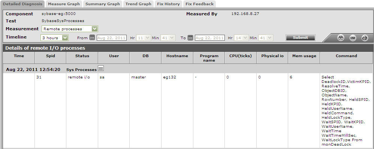374x149 pixels.
Task: Open the From Min dropdown
Action: coord(168,38)
